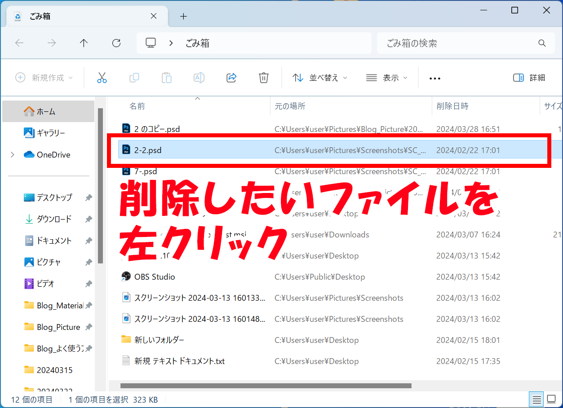Viewport: 563px width, 408px height.
Task: Select the OBS Studio file entry
Action: coord(155,277)
